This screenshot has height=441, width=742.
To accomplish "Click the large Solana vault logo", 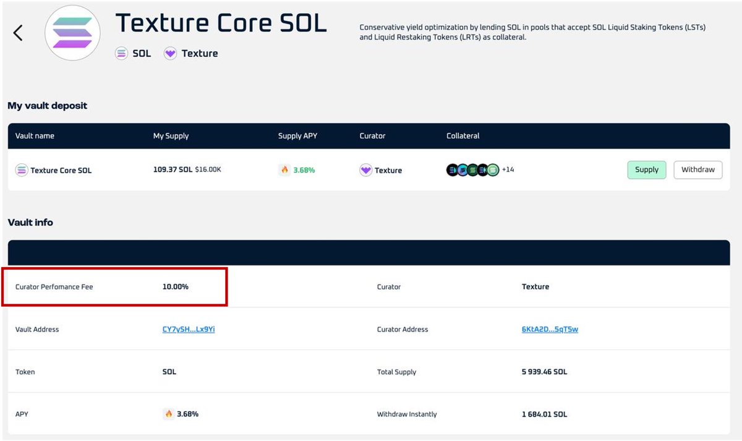I will 72,33.
